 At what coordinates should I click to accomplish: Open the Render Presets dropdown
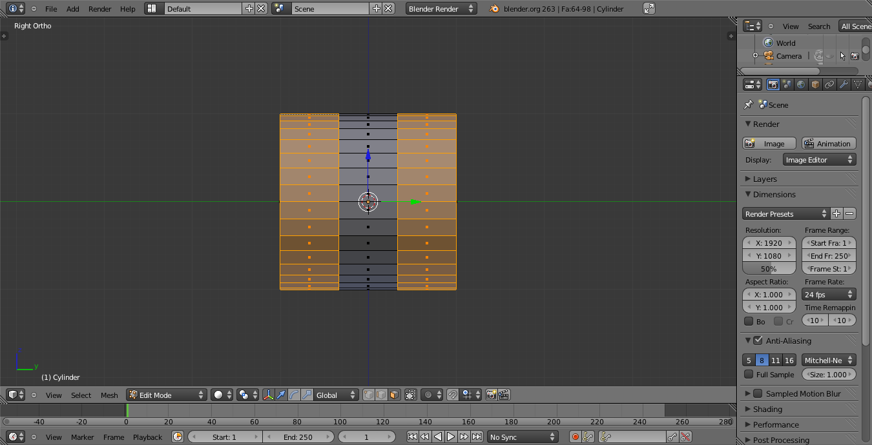[x=786, y=213]
